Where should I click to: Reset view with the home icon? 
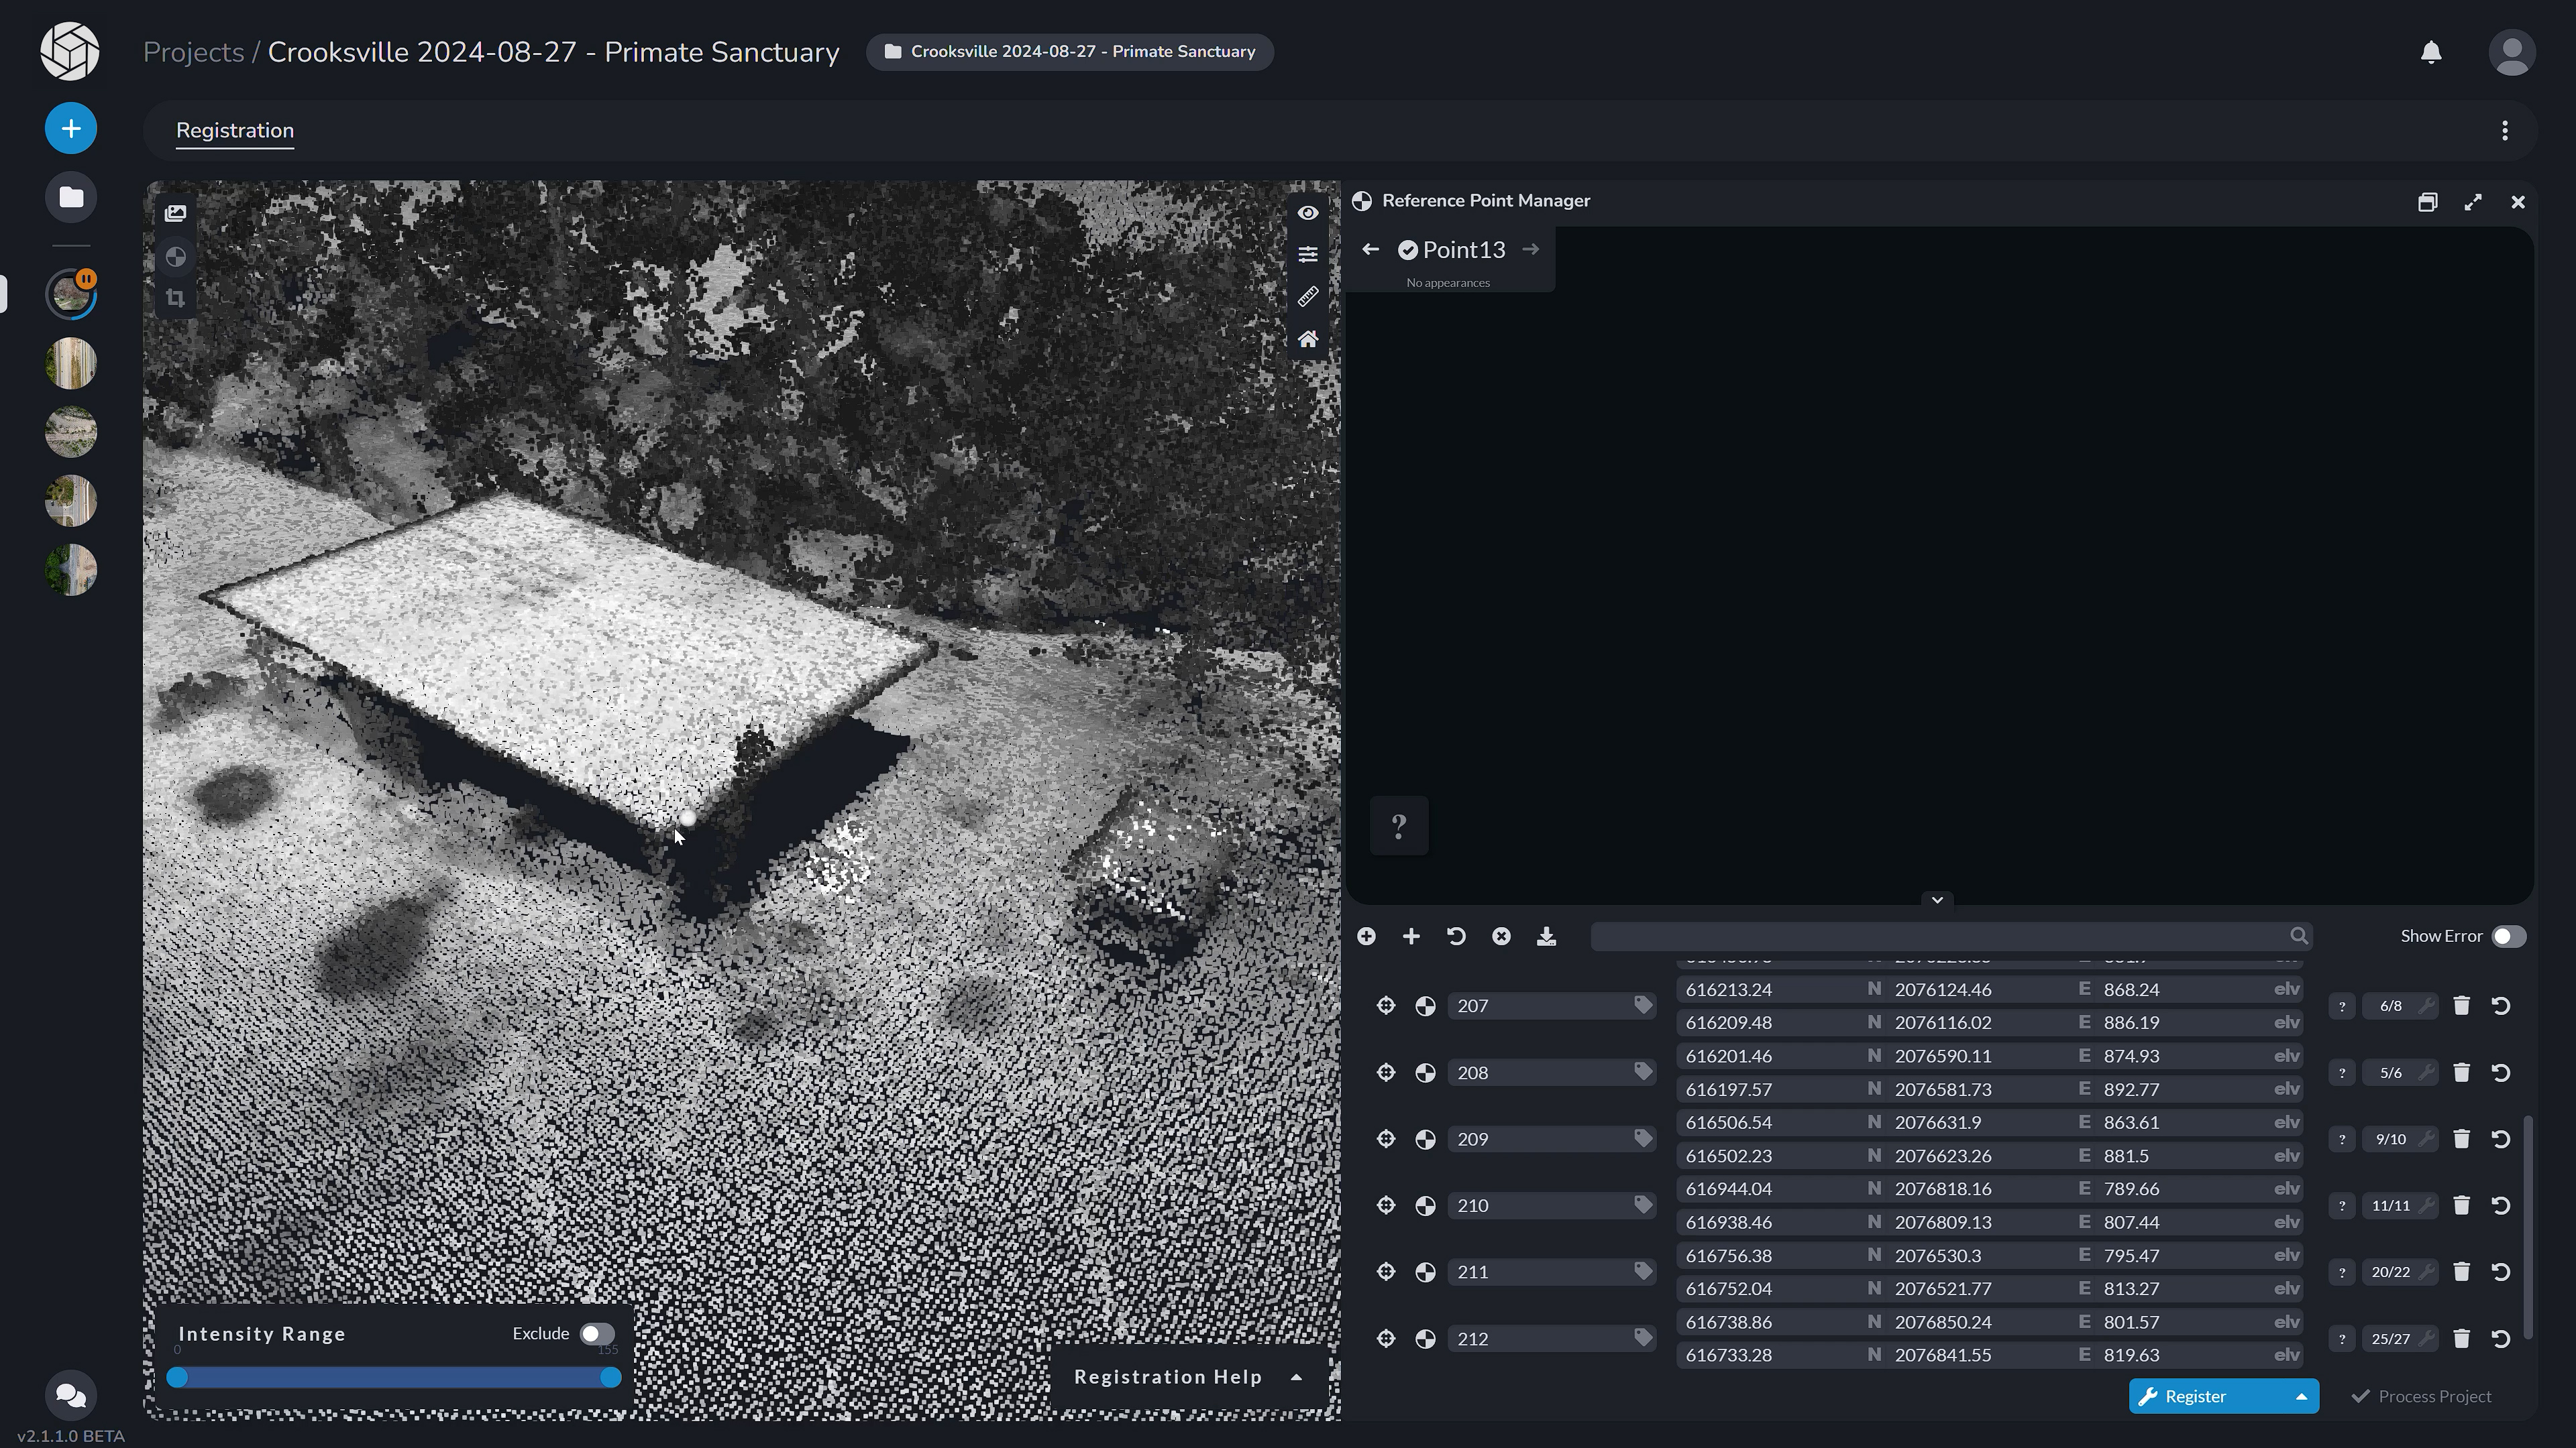click(1307, 339)
